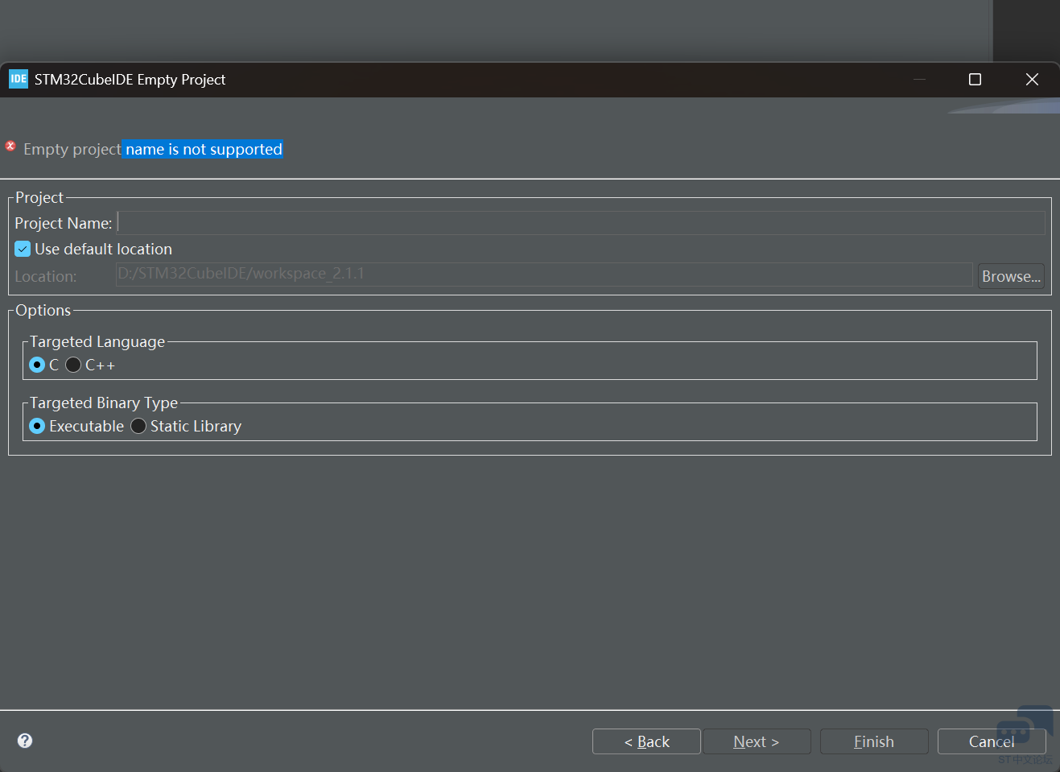Focus the Project Name input field
1060x772 pixels.
tap(581, 223)
